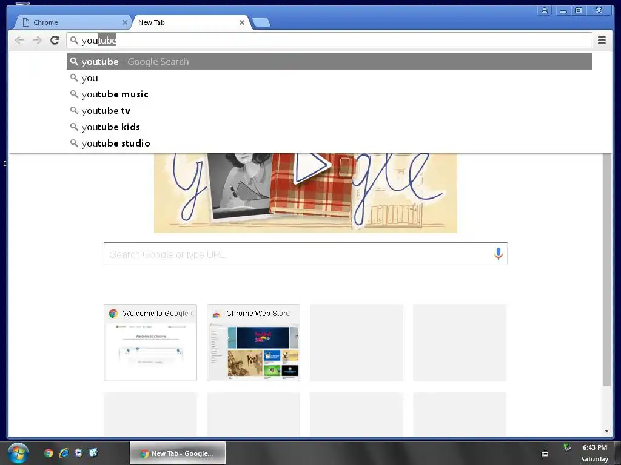Click the browser back arrow
621x465 pixels.
coord(19,40)
